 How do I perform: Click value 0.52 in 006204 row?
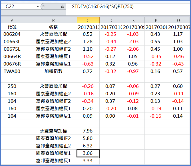click(x=88, y=34)
